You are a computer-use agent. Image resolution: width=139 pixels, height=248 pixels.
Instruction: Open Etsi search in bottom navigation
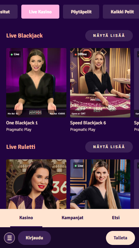point(116,218)
